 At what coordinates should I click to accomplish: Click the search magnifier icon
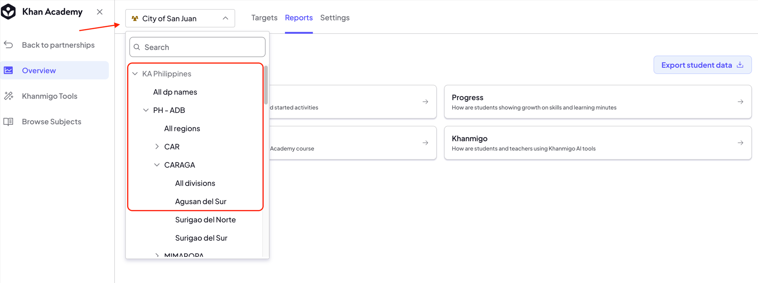(137, 47)
